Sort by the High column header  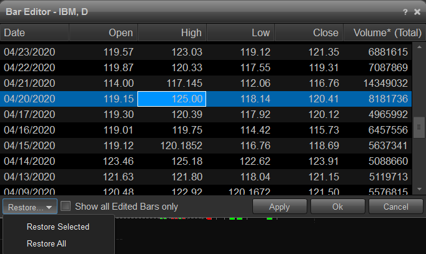pyautogui.click(x=172, y=32)
